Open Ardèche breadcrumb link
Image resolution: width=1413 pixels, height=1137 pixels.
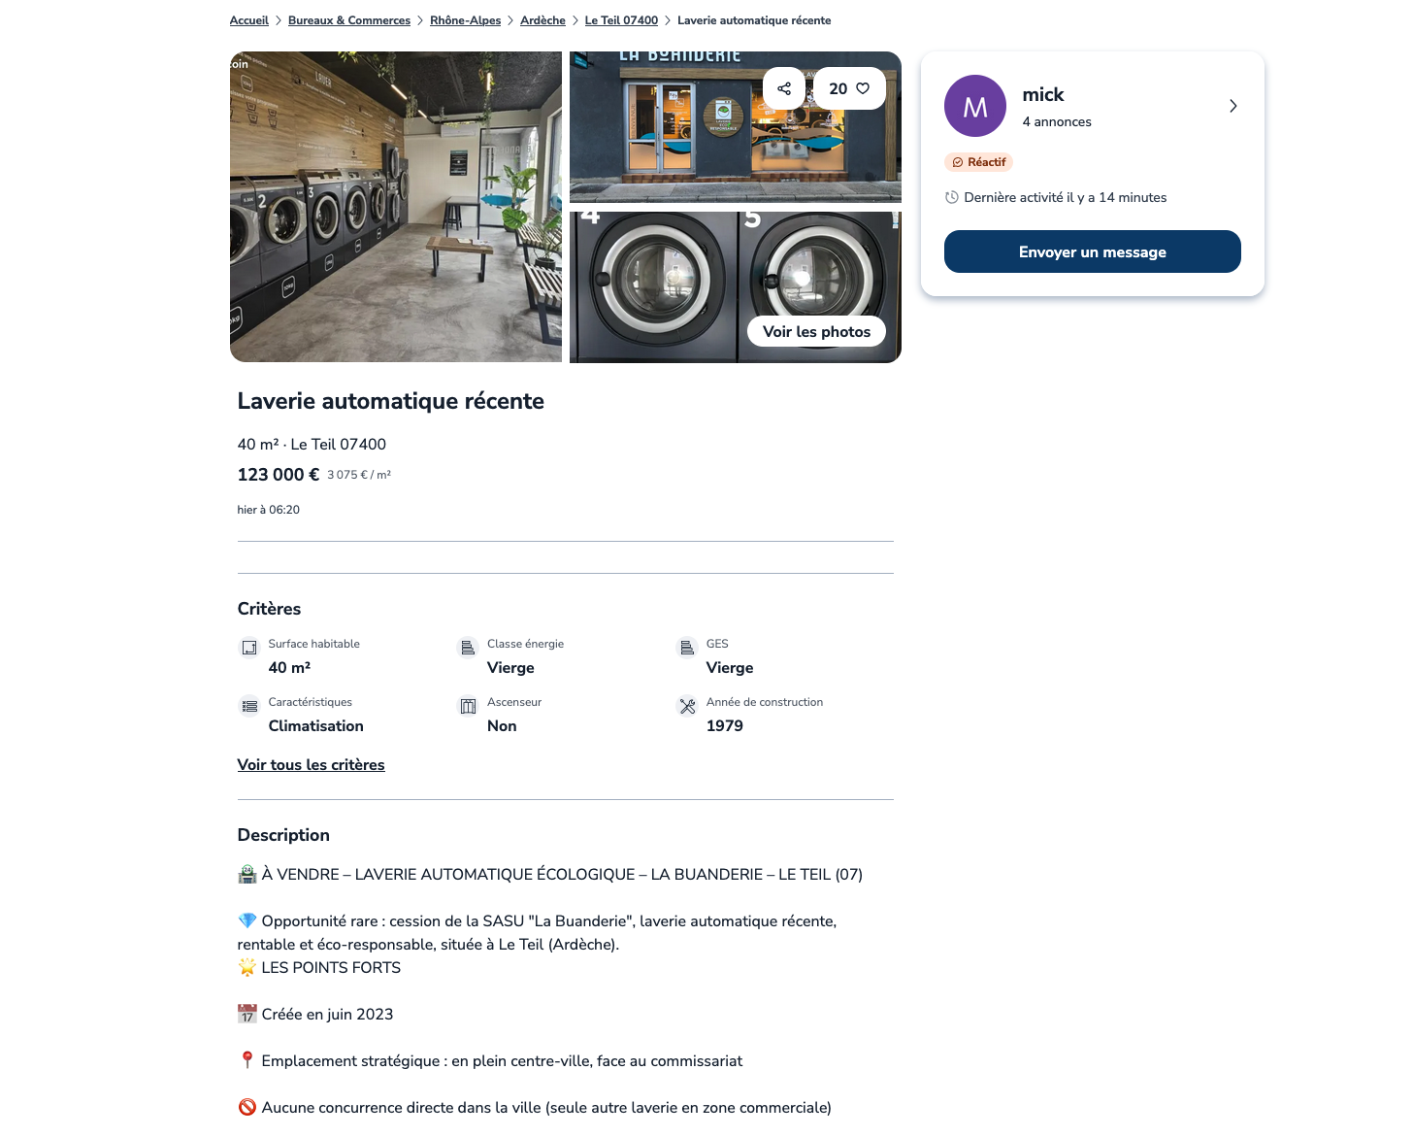click(x=542, y=20)
